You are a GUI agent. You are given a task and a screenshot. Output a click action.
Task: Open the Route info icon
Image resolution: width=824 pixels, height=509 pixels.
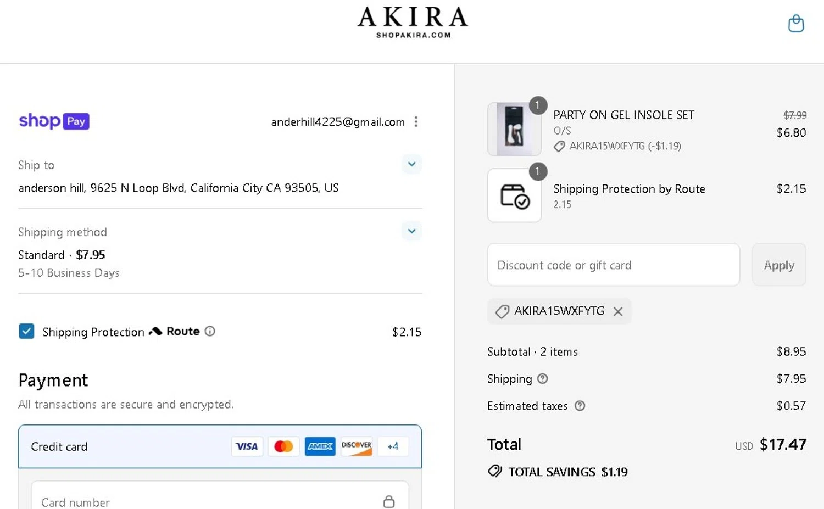click(210, 331)
